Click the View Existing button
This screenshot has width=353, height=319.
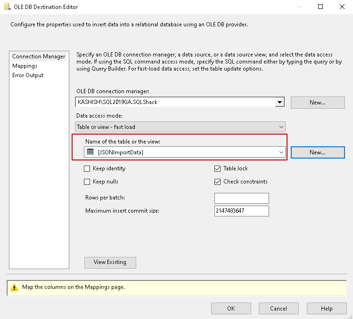pos(110,262)
